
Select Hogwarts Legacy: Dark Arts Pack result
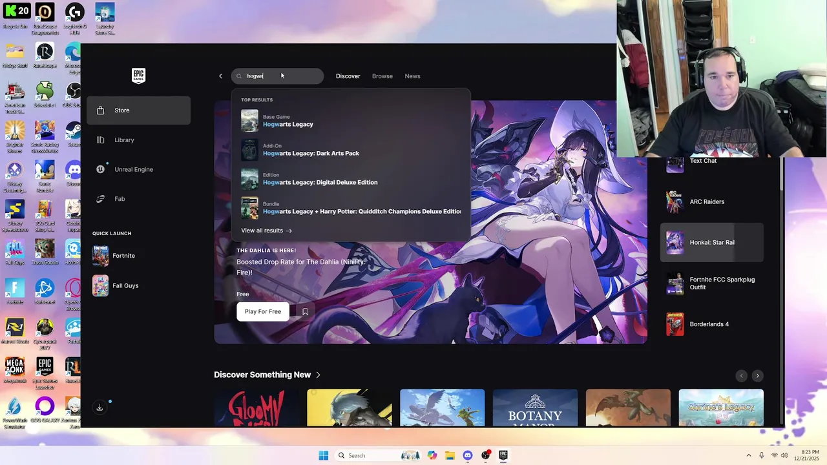[351, 150]
